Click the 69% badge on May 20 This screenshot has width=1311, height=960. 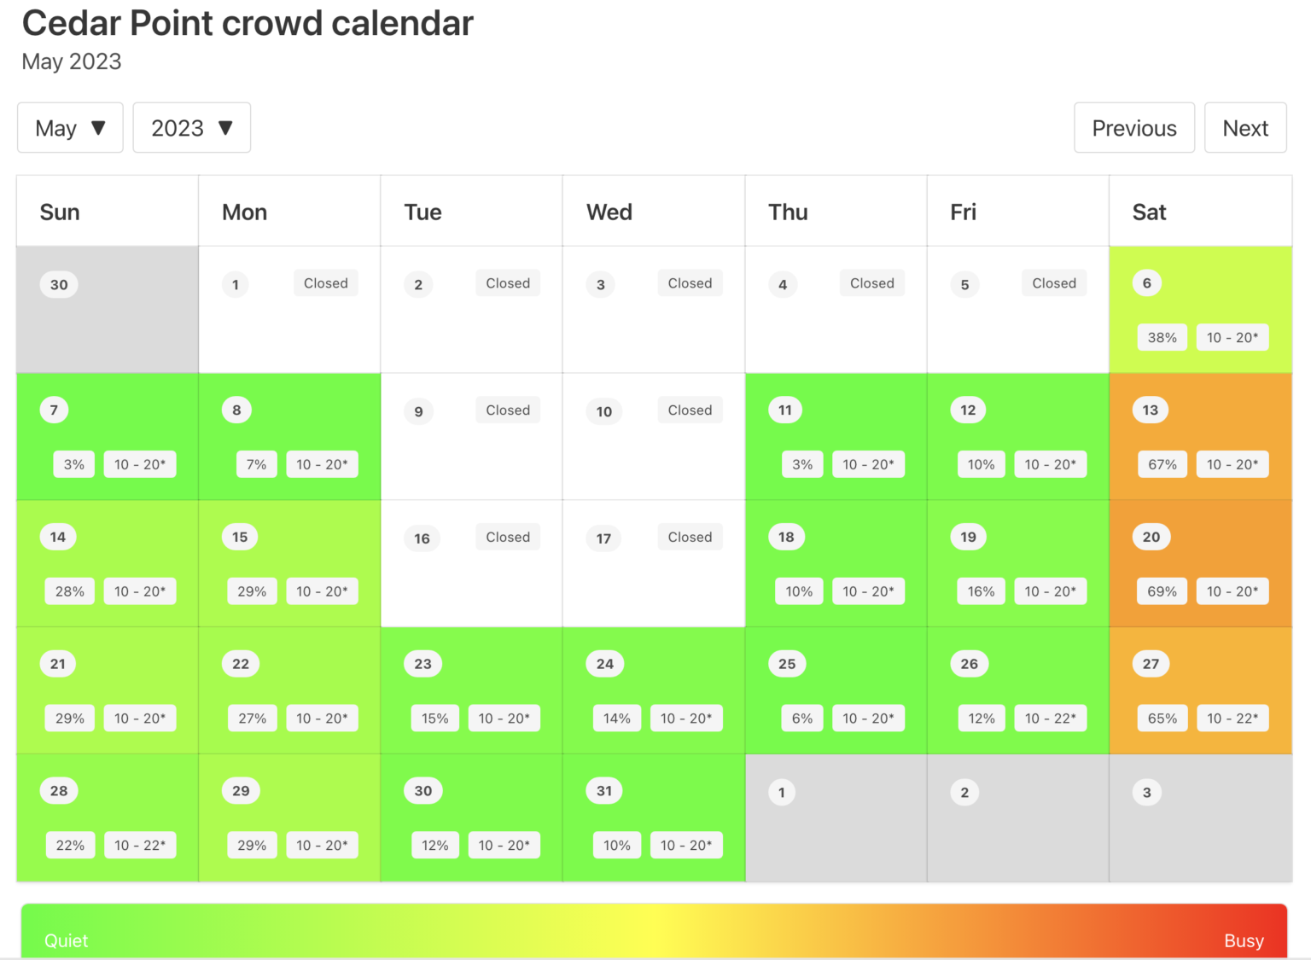point(1162,591)
